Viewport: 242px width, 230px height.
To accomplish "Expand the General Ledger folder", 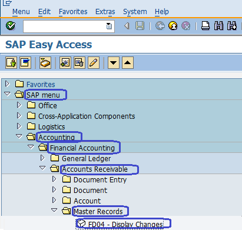I will [x=42, y=158].
